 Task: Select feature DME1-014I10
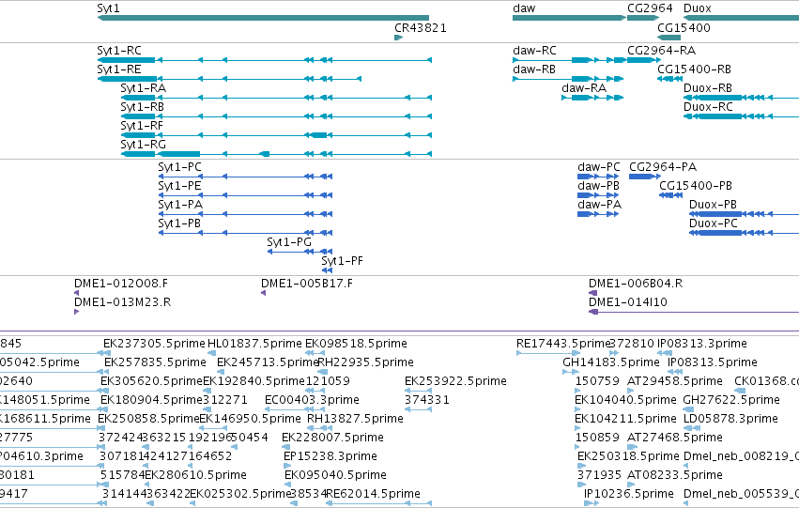click(x=694, y=312)
